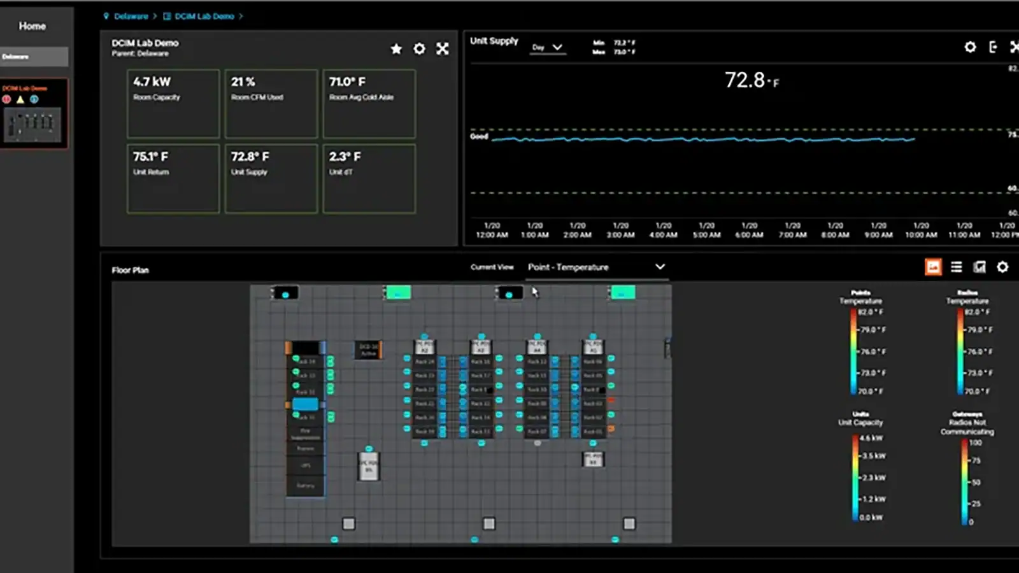The image size is (1019, 573).
Task: Select the white PDU B5 box on floor plan
Action: tap(369, 466)
